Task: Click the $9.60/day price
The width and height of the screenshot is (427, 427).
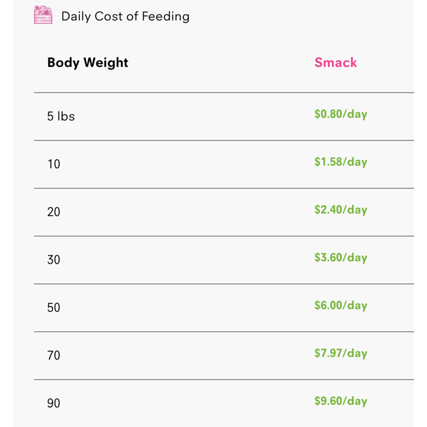Action: 341,401
